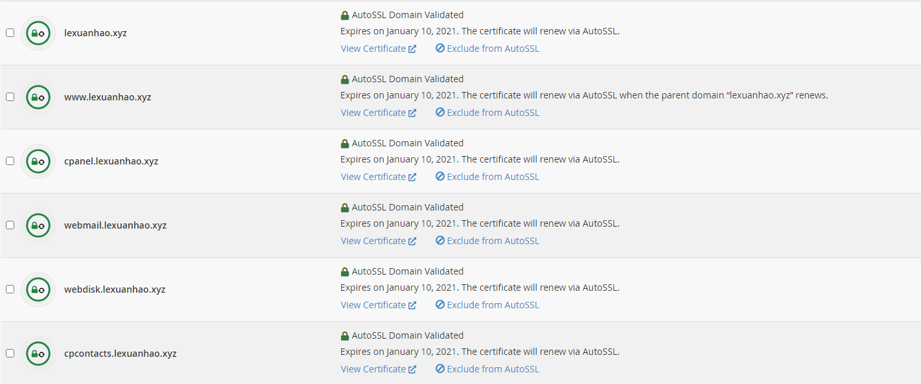This screenshot has height=384, width=921.
Task: Check the cpanel.lexuanhao.xyz row checkbox
Action: 10,161
